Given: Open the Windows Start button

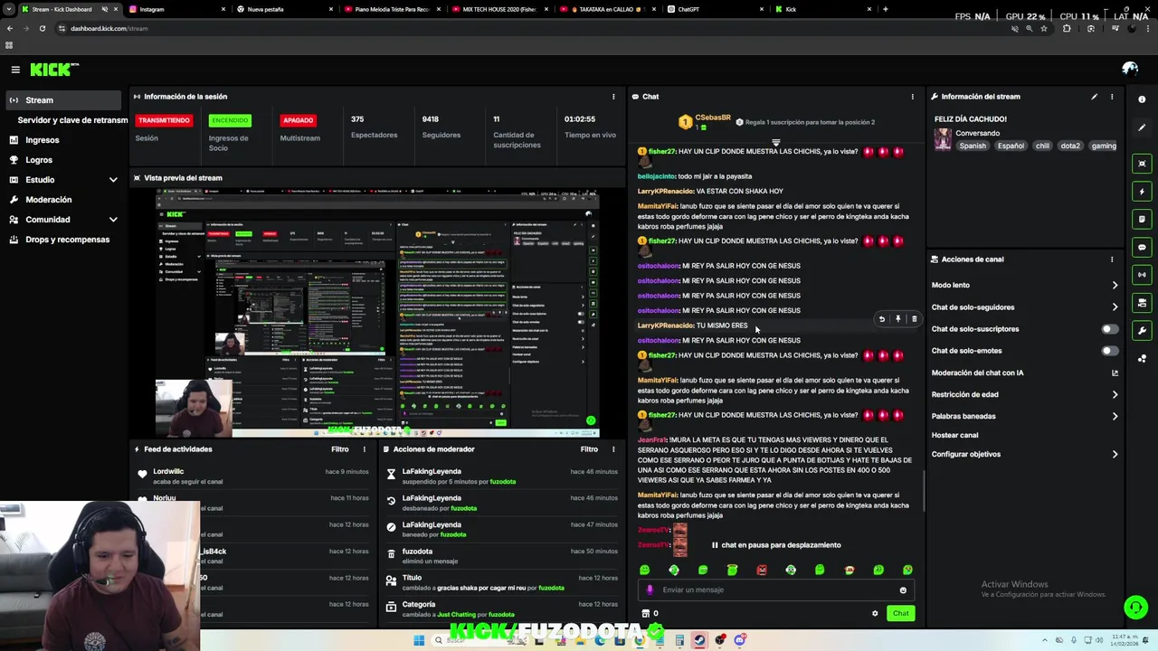Looking at the screenshot, I should click(419, 640).
